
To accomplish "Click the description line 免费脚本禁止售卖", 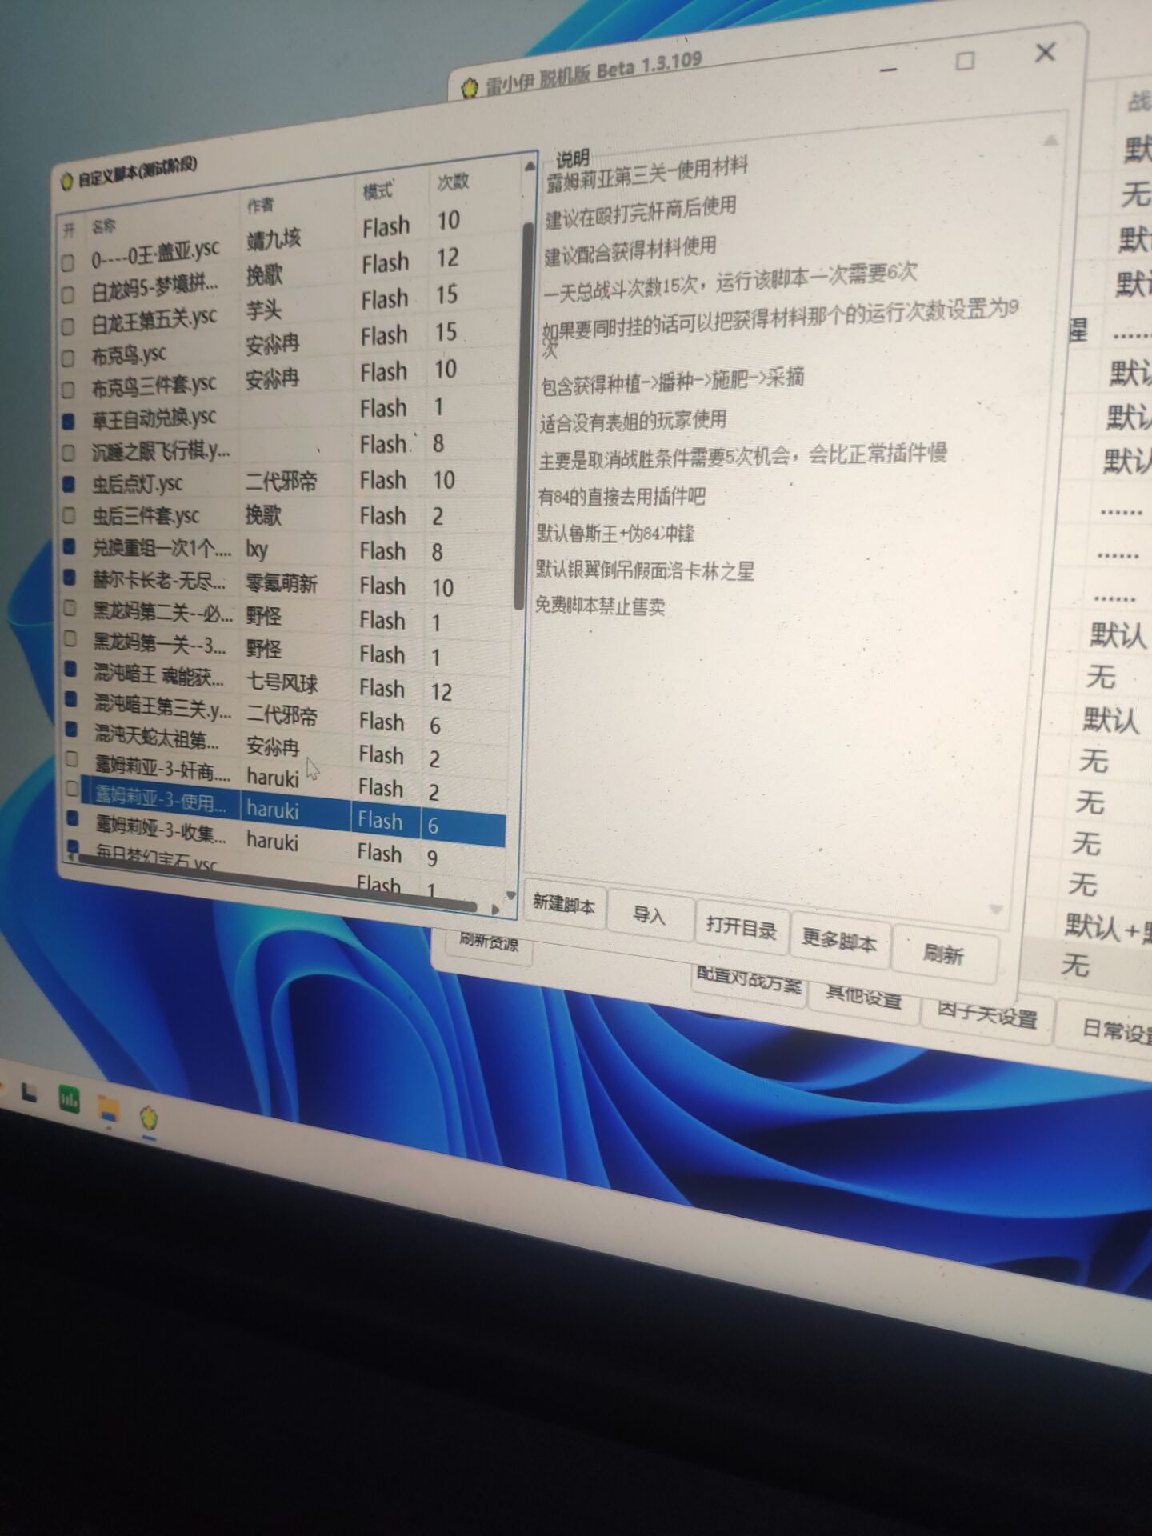I will (x=600, y=606).
